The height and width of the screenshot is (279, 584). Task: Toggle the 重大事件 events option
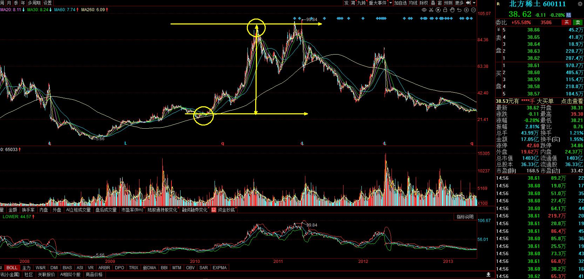(x=378, y=3)
